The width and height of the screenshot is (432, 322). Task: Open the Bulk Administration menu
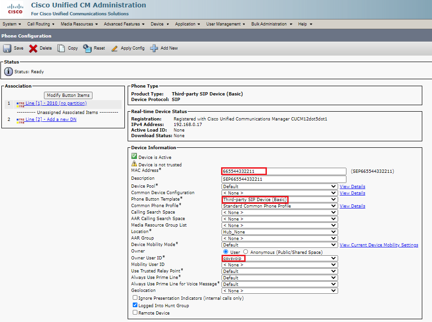point(272,24)
